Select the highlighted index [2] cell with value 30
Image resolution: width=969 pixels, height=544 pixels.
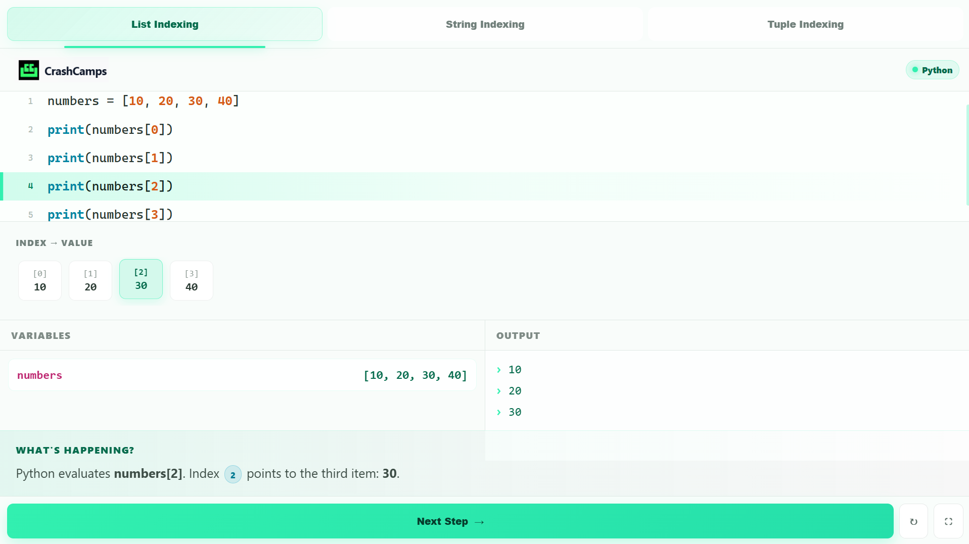tap(141, 279)
